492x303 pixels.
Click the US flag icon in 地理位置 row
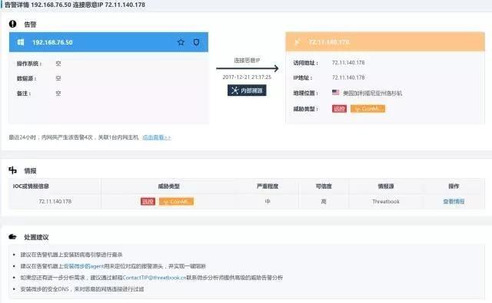336,93
